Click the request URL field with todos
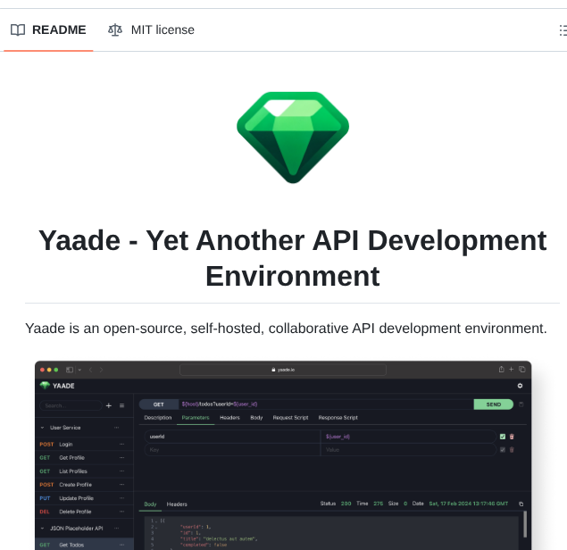 326,404
